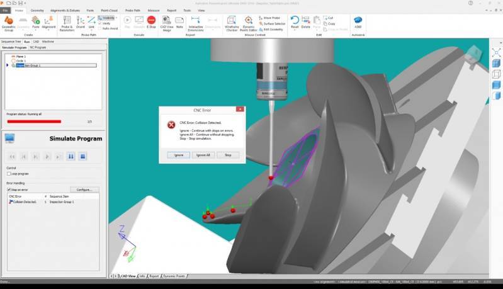Viewport: 503px width, 289px height.
Task: Toggle the Auto-Avoid checkbox
Action: tap(99, 28)
